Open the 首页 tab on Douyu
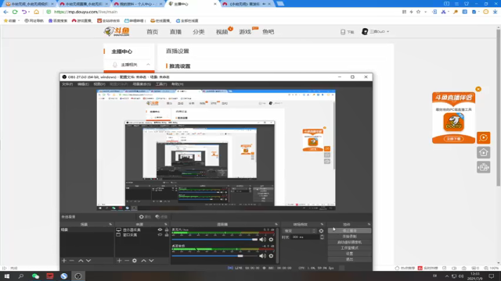Image resolution: width=501 pixels, height=281 pixels. click(152, 32)
